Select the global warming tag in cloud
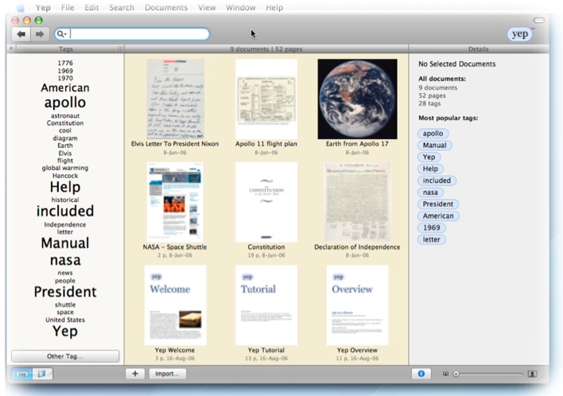563x396 pixels. point(65,168)
